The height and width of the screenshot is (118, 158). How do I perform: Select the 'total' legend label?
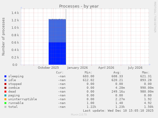(13, 107)
